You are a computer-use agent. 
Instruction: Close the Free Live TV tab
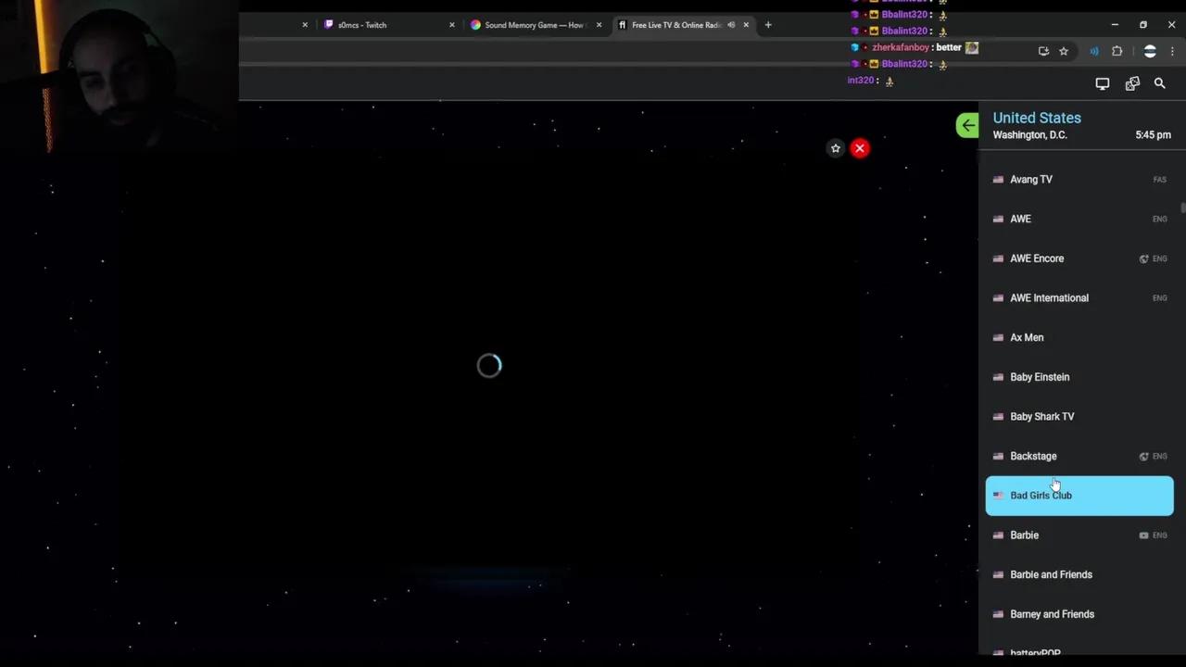pyautogui.click(x=746, y=25)
